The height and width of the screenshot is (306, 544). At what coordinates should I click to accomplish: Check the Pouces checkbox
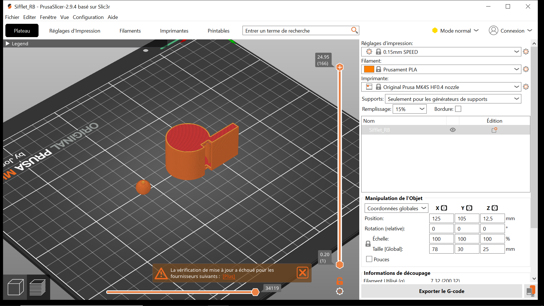[369, 259]
